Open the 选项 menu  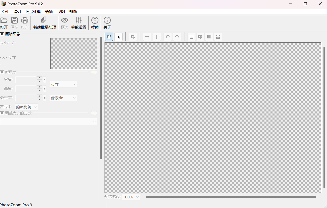pos(49,12)
